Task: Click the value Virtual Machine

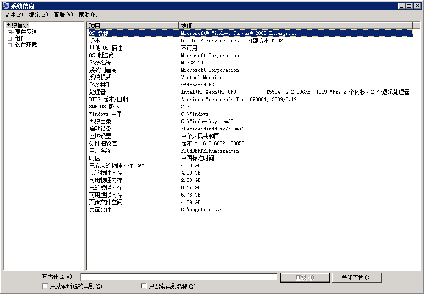Action: (x=202, y=77)
